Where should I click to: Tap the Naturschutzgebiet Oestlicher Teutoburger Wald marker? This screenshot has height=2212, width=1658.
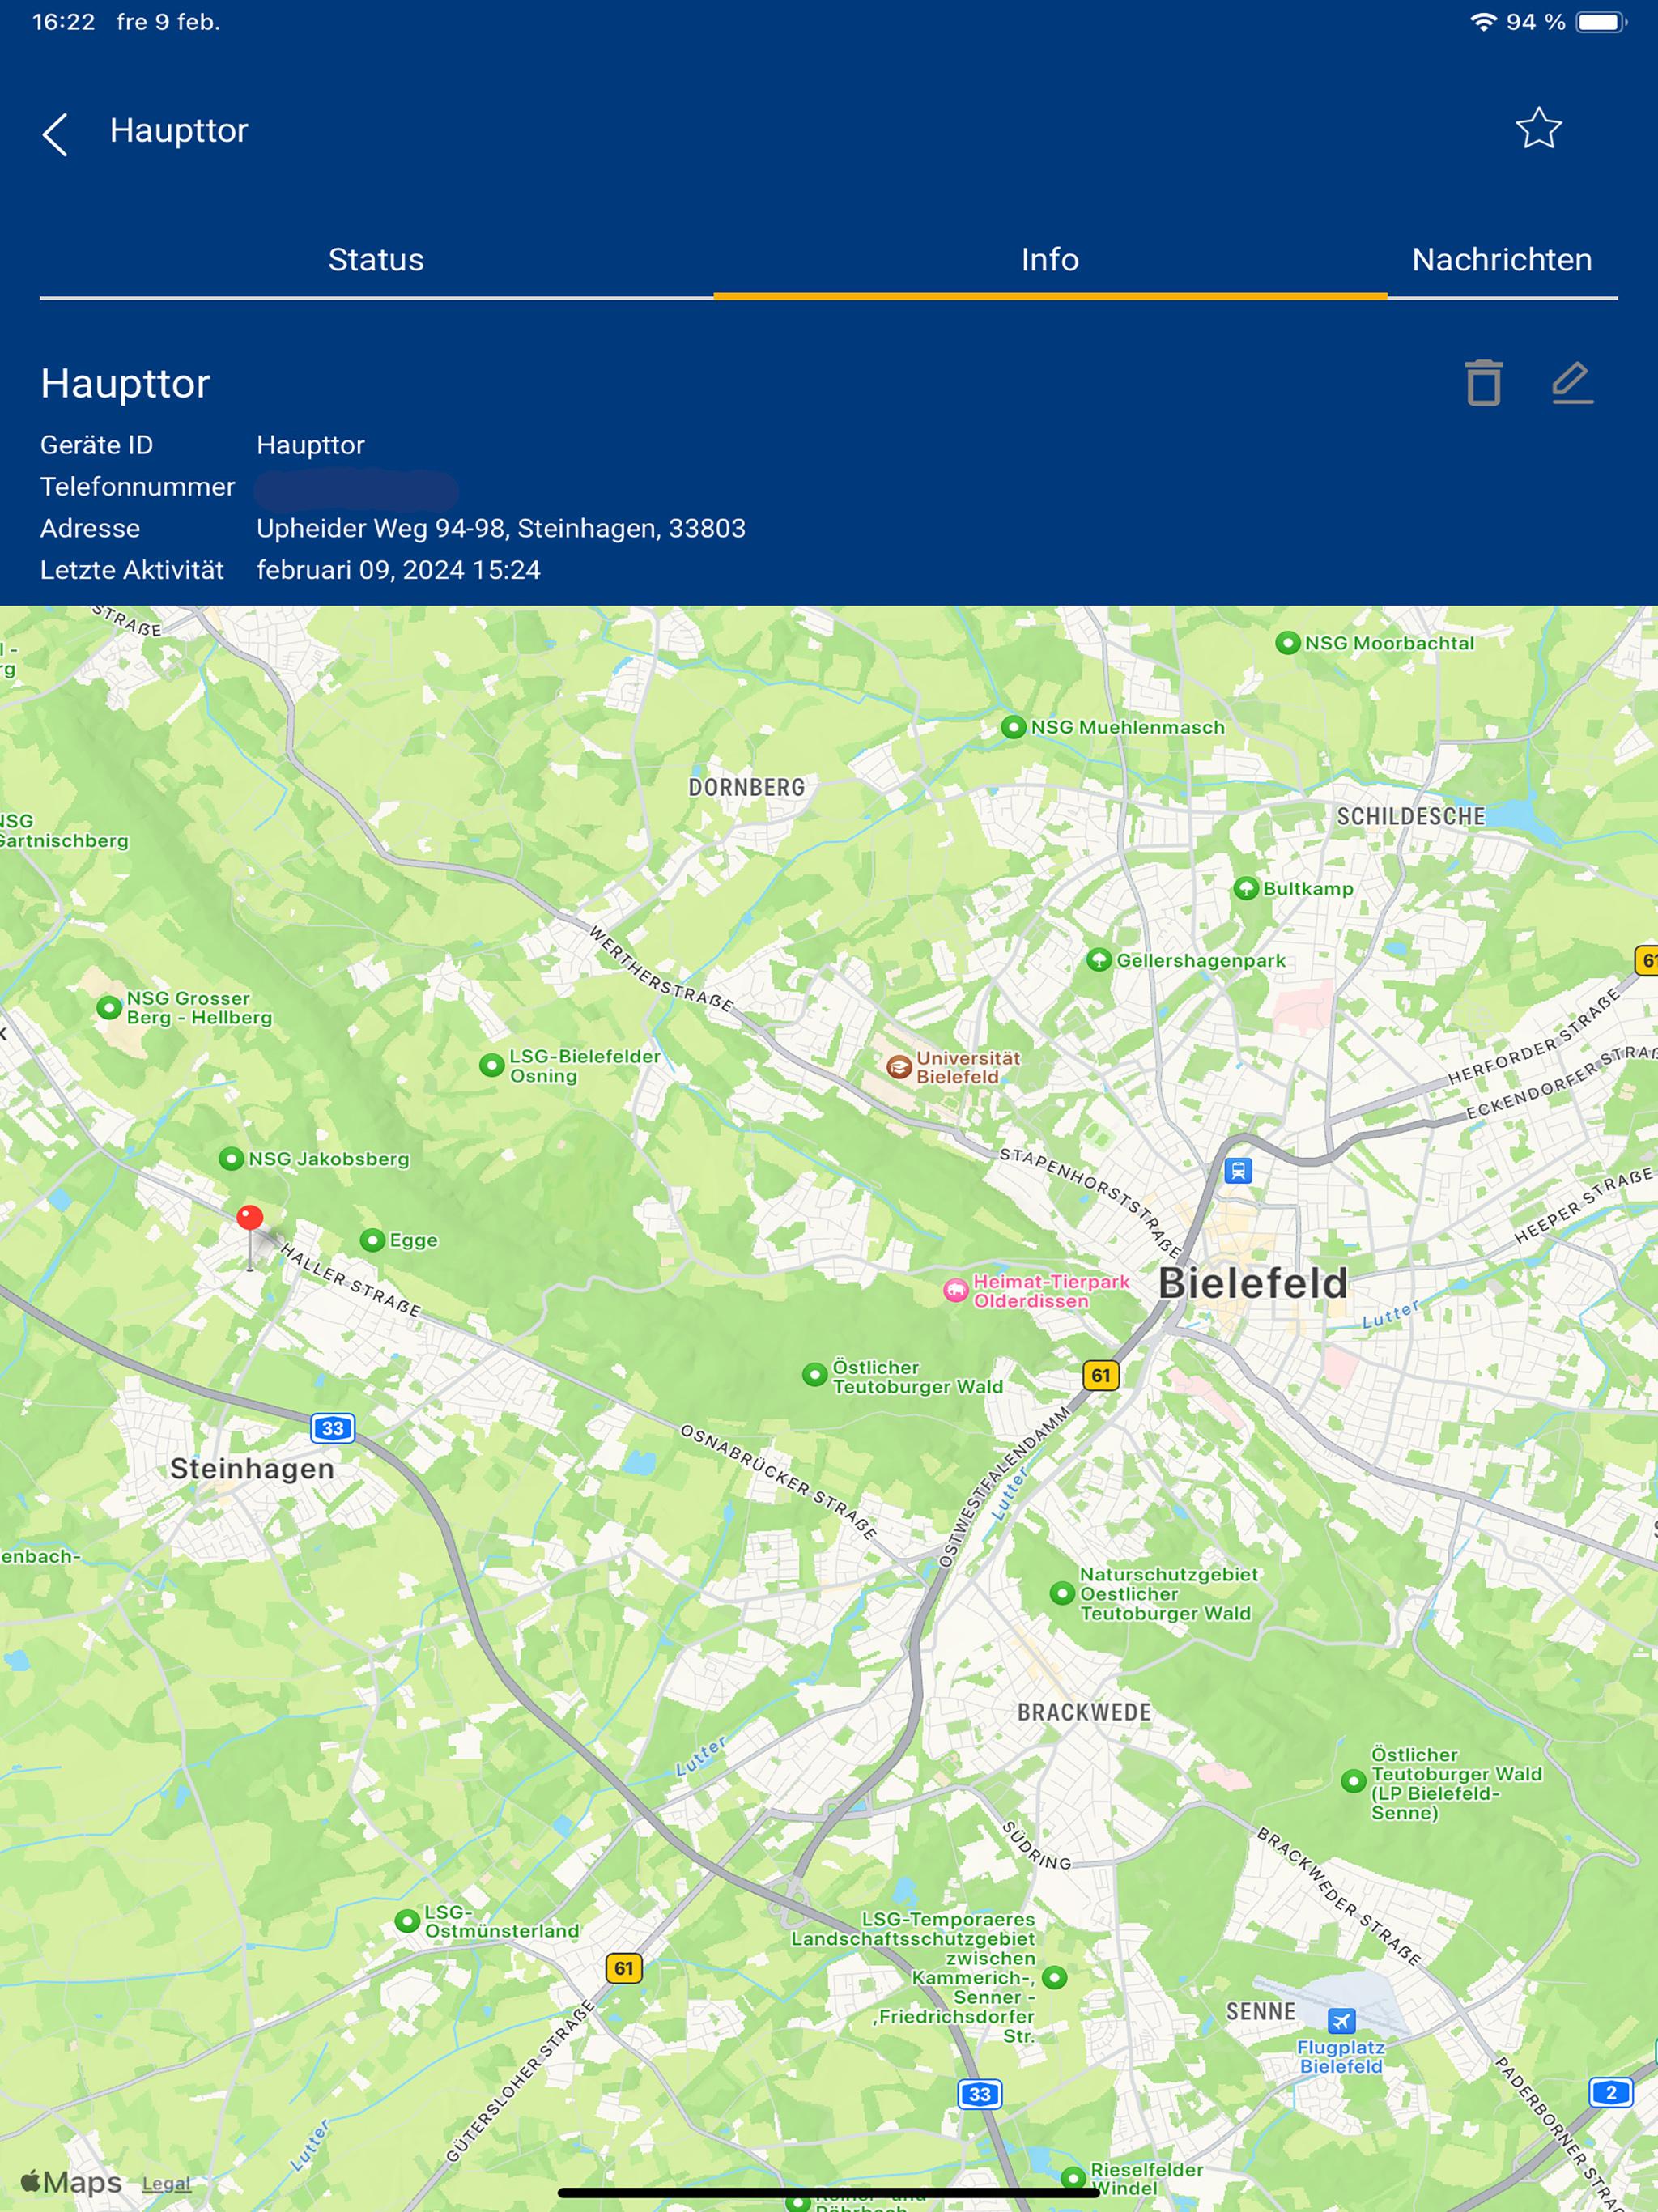[x=1062, y=1593]
